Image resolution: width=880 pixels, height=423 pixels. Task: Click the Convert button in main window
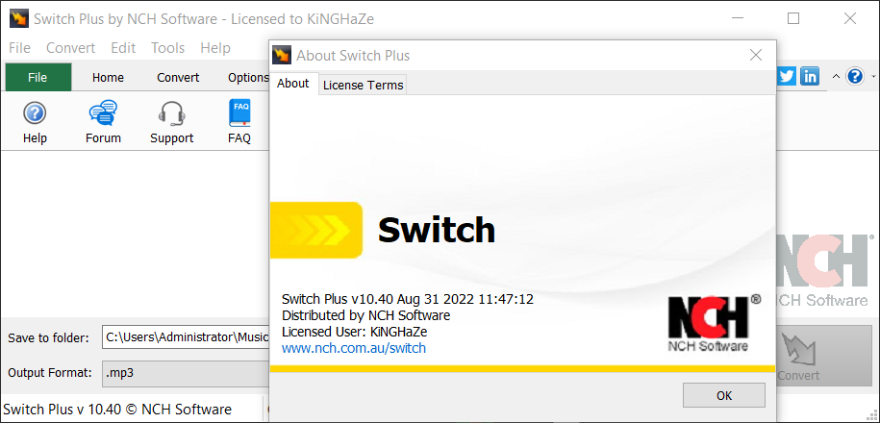[x=824, y=355]
